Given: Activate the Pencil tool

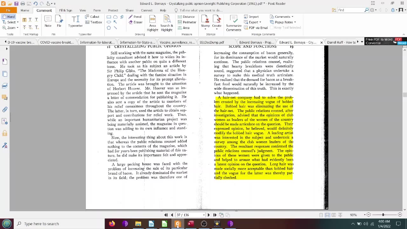Looking at the screenshot, I should coord(135,17).
